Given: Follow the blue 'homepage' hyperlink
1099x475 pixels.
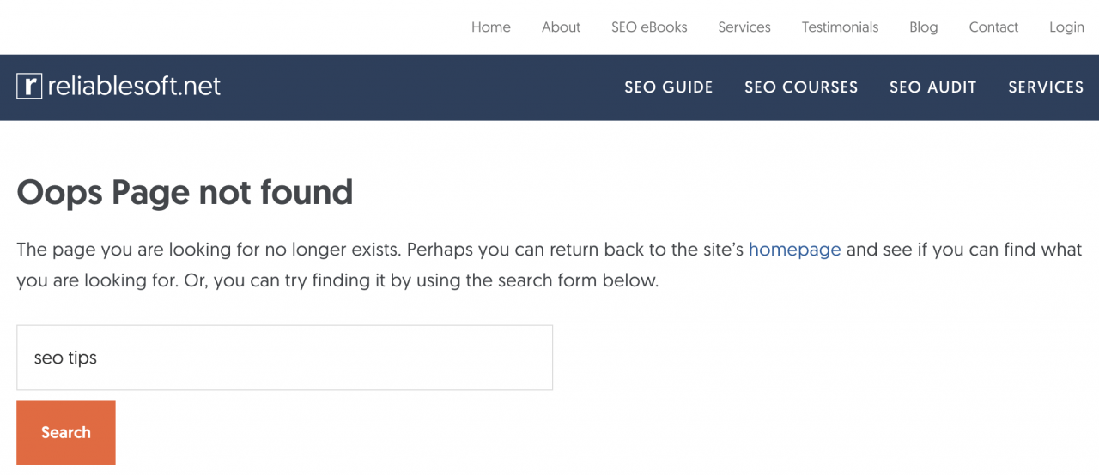Looking at the screenshot, I should click(795, 250).
